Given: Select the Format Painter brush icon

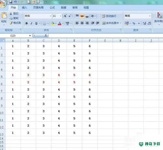Looking at the screenshot, I should pos(11,23).
